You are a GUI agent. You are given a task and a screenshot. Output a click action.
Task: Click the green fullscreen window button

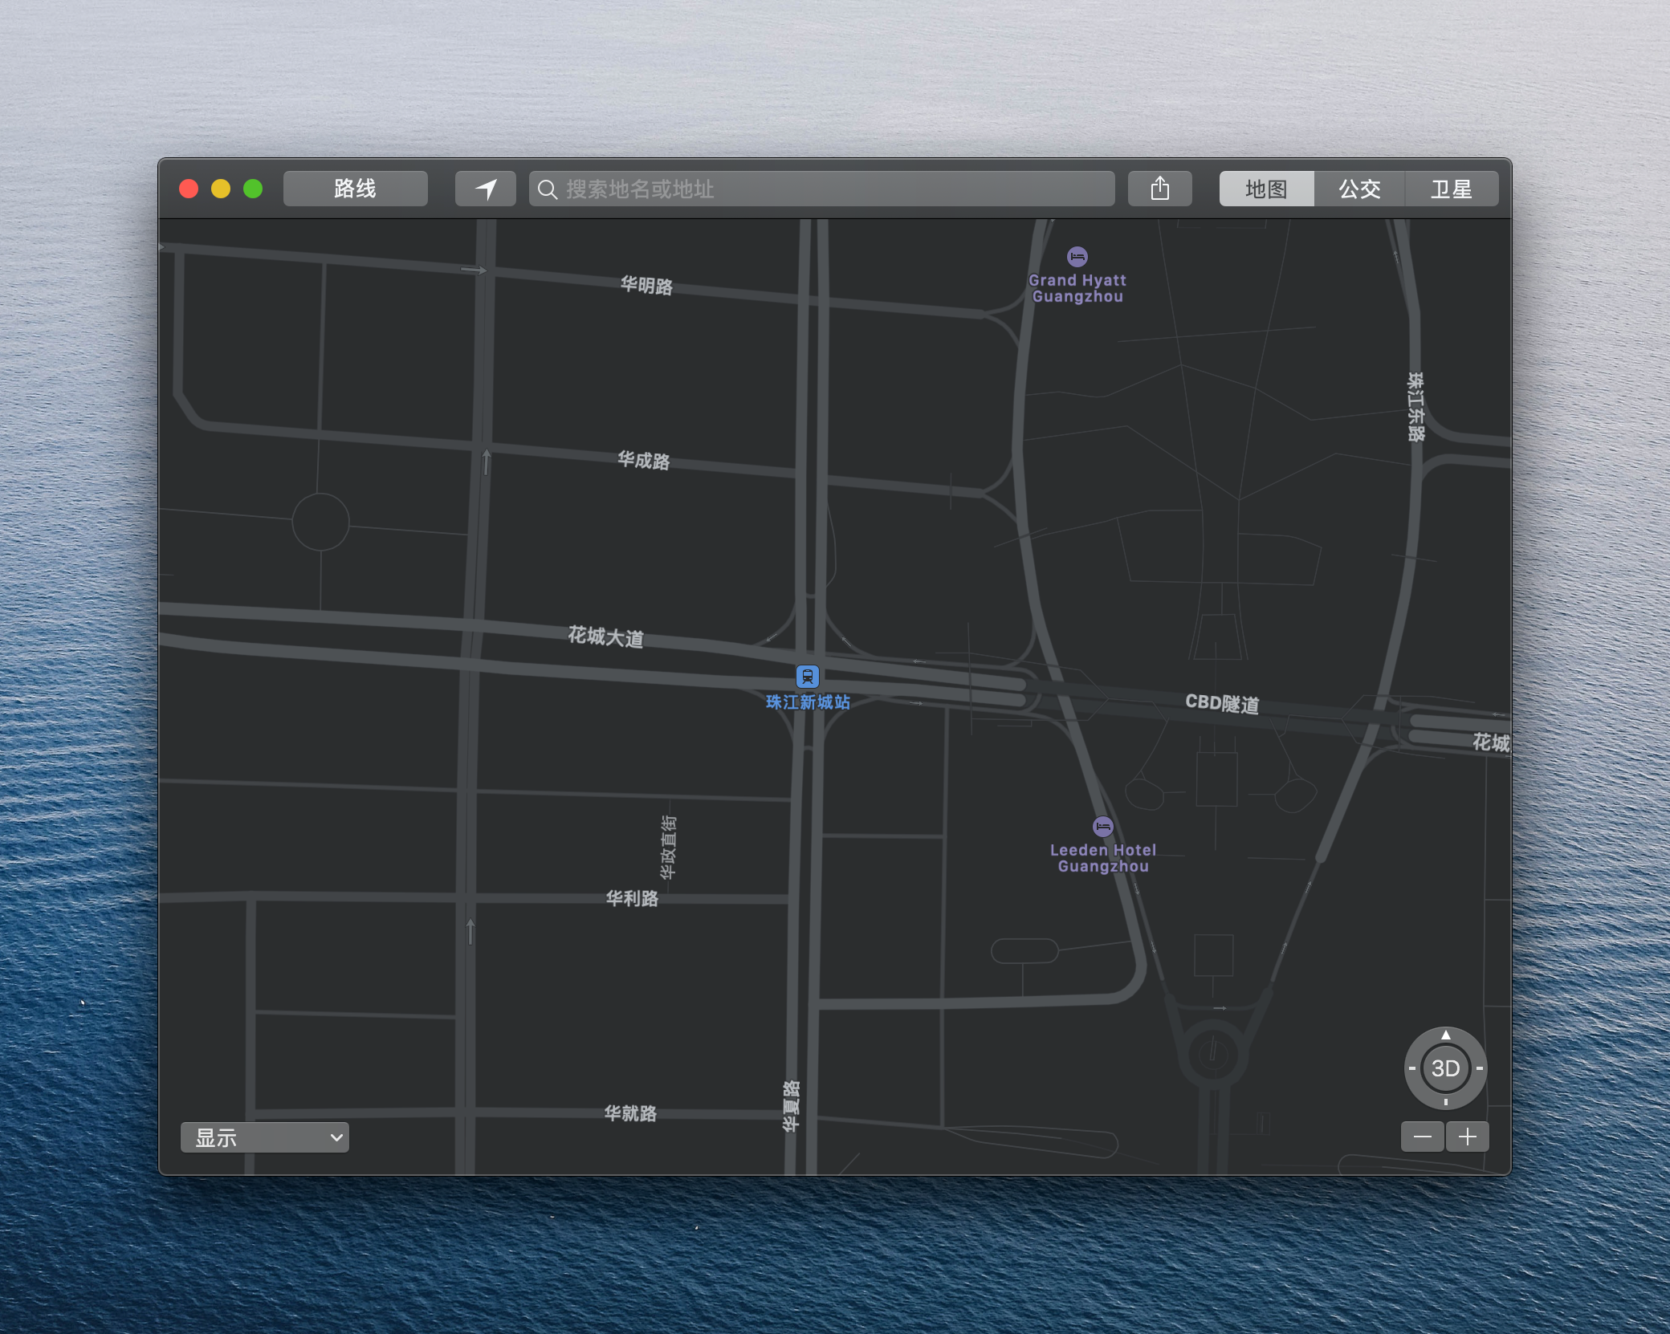(253, 189)
